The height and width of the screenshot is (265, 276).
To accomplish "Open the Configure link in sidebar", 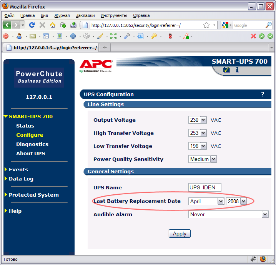I will (30, 135).
